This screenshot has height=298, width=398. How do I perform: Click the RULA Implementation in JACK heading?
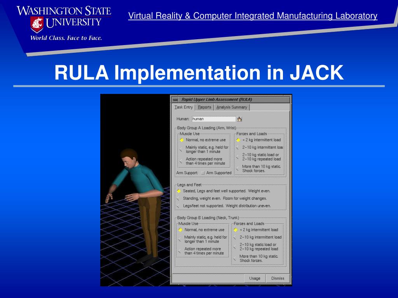pos(199,73)
